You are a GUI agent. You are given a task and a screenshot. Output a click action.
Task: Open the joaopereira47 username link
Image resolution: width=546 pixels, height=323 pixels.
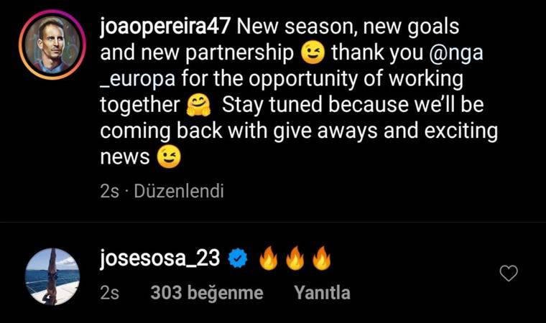[165, 27]
